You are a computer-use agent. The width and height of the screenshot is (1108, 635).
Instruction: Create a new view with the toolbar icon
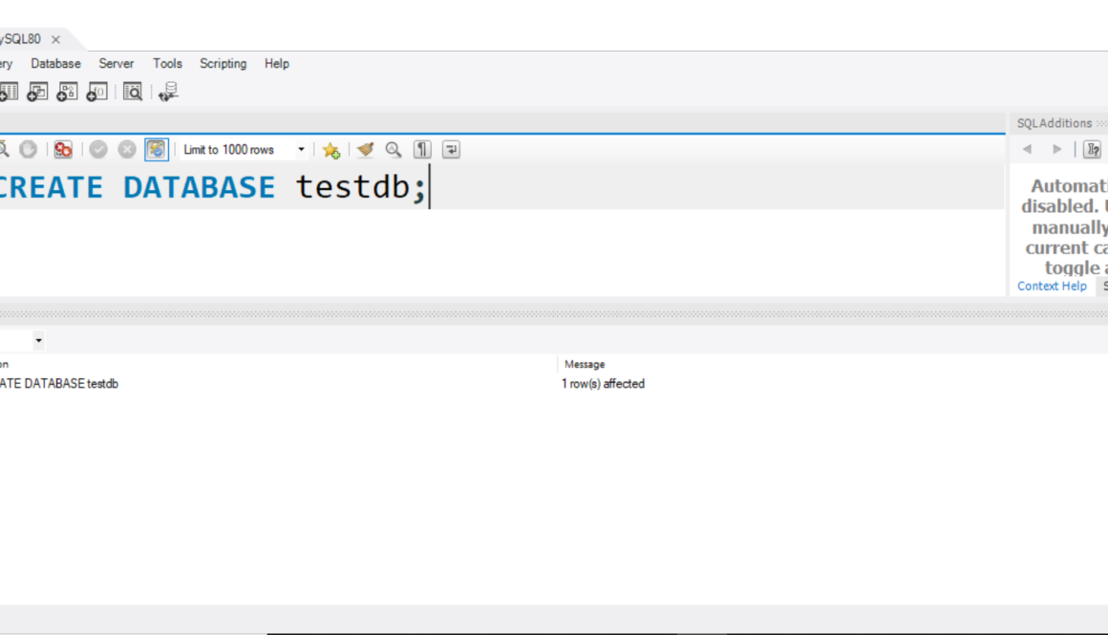pyautogui.click(x=37, y=92)
